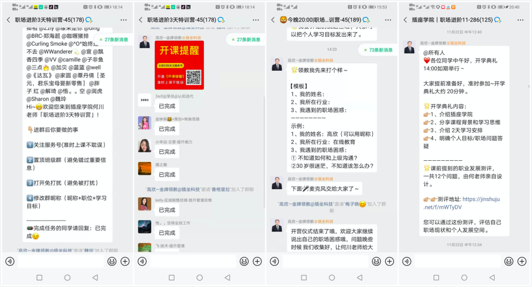Jump to the 73条新消息 unread marker

[x=378, y=50]
